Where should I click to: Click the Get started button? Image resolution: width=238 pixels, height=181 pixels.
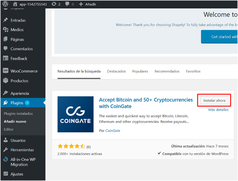[219, 37]
